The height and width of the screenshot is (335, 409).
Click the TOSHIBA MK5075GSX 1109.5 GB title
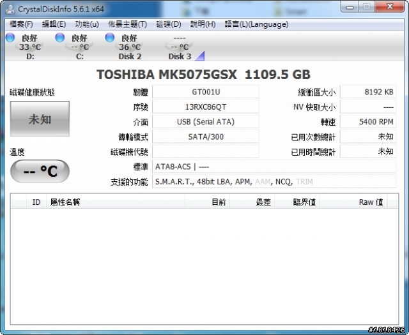tap(203, 75)
